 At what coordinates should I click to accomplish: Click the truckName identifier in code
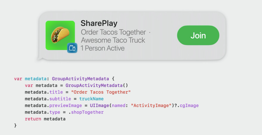(x=91, y=99)
